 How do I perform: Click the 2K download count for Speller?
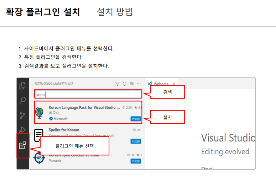click(x=137, y=130)
